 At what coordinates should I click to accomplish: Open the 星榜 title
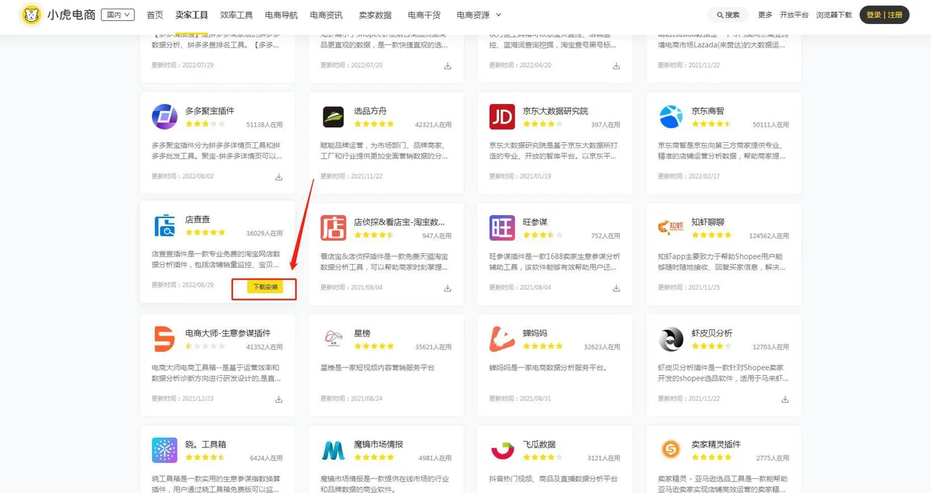click(362, 333)
